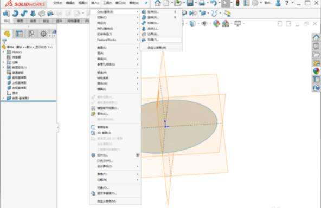Click the Edit Appearance color ball icon
This screenshot has width=321, height=208.
pos(216,23)
